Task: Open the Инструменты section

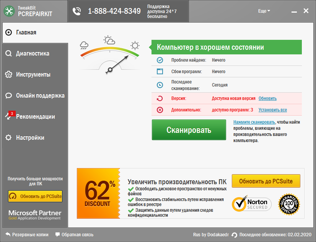Action: tap(35, 74)
